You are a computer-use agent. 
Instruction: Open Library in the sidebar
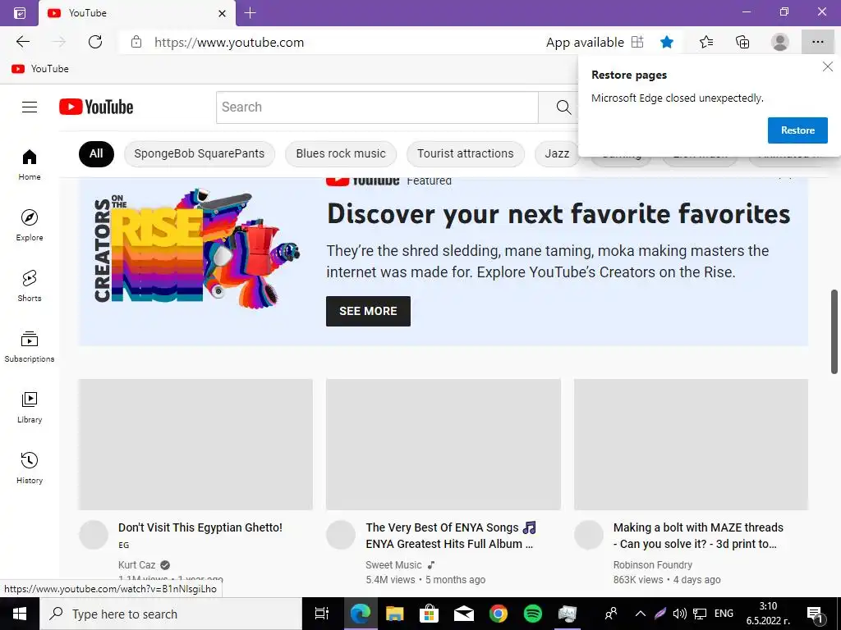click(x=30, y=407)
